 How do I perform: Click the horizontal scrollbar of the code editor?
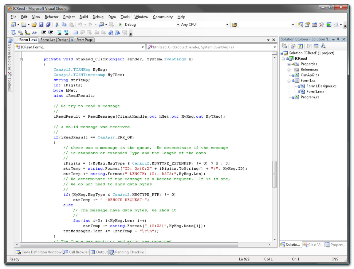click(x=129, y=244)
